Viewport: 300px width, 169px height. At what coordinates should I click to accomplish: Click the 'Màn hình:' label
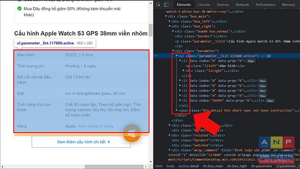point(26,55)
